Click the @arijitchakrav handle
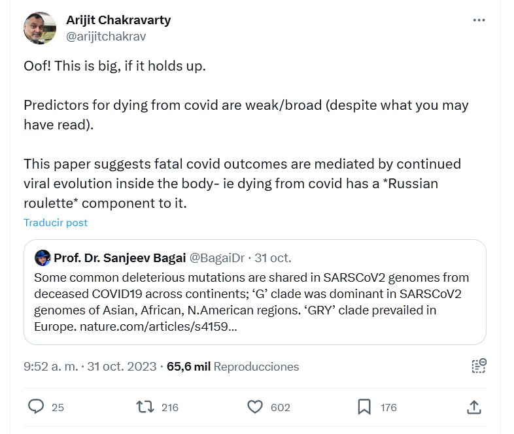The height and width of the screenshot is (434, 514). click(106, 36)
